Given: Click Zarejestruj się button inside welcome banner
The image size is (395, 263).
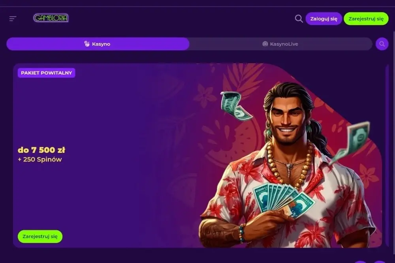Looking at the screenshot, I should [40, 236].
